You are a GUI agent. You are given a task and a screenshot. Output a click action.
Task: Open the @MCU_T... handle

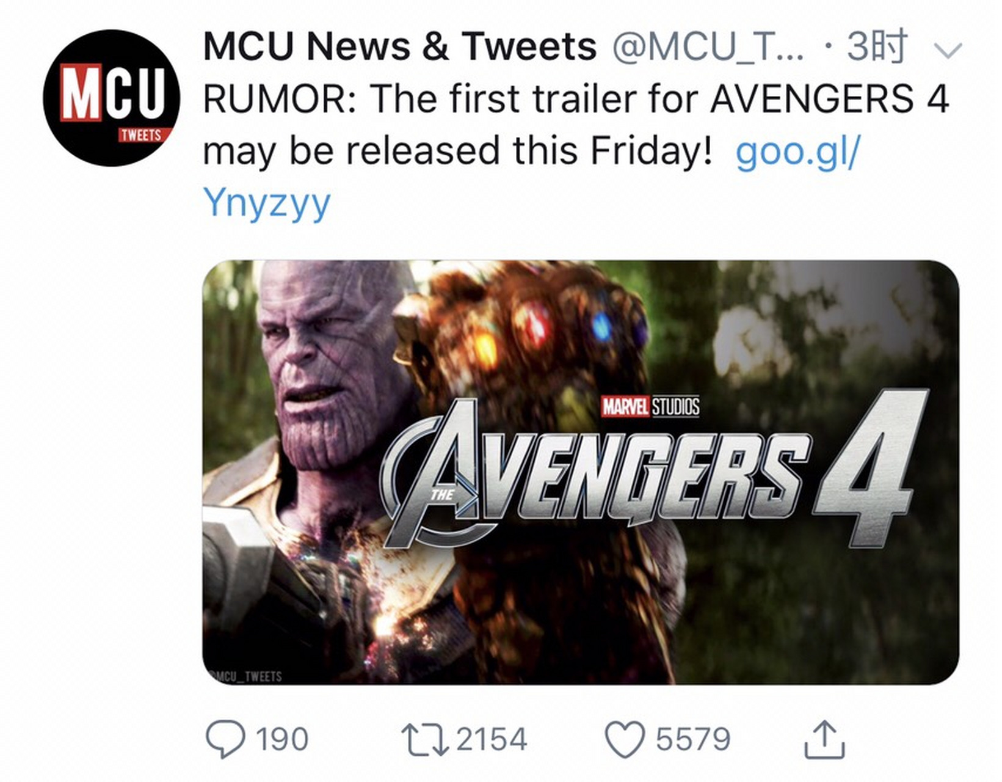708,48
